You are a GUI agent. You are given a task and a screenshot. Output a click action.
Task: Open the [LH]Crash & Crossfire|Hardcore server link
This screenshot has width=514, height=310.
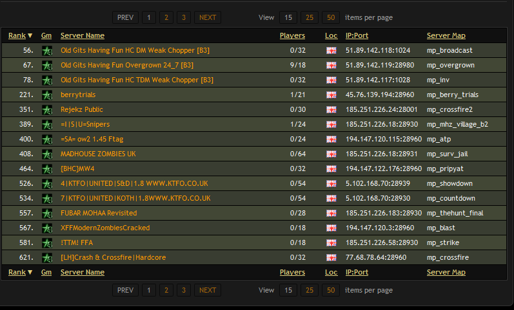point(113,257)
